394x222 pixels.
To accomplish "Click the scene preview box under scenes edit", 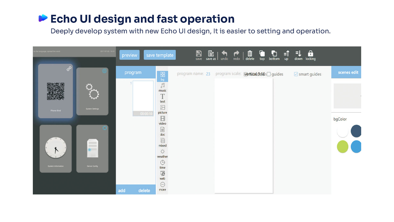I will (x=347, y=96).
